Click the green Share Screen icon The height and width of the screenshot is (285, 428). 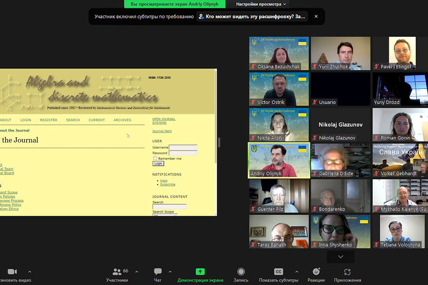200,272
